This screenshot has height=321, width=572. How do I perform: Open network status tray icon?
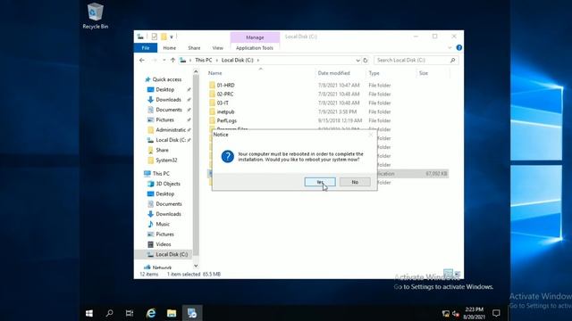445,313
